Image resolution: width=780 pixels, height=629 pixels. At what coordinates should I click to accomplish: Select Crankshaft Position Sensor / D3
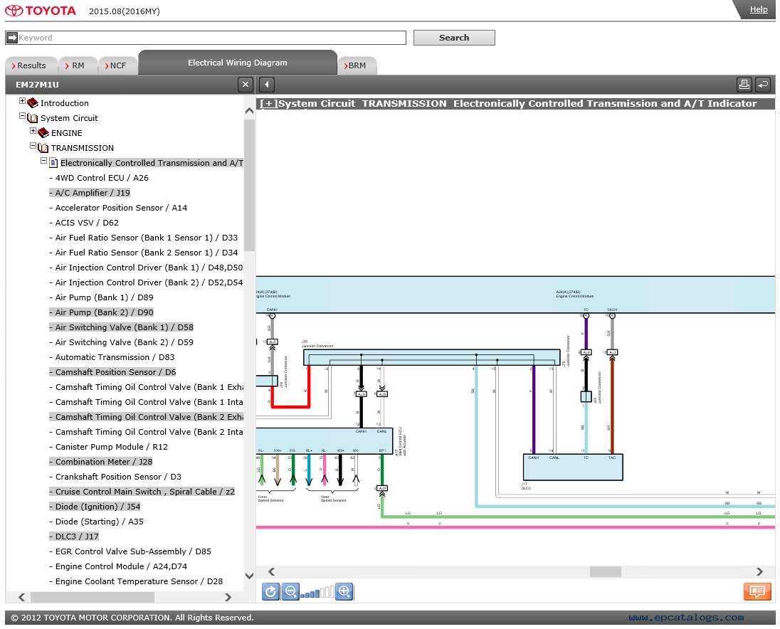click(116, 476)
